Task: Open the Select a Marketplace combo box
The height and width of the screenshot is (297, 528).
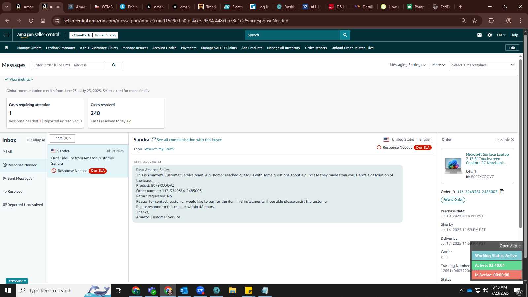Action: (x=483, y=65)
